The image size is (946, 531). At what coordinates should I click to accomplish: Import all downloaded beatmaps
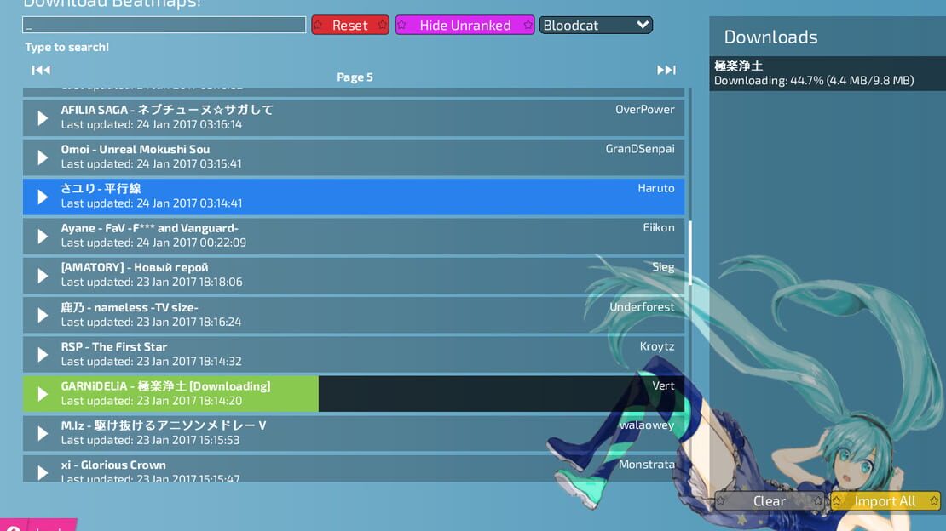coord(885,501)
